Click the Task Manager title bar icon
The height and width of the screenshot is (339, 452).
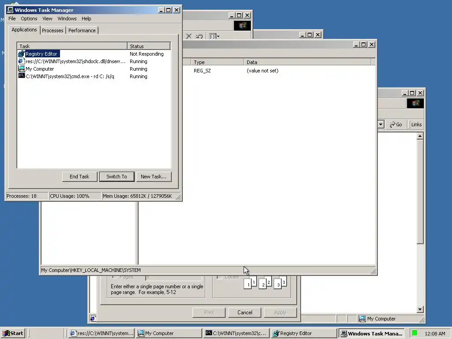(10, 10)
